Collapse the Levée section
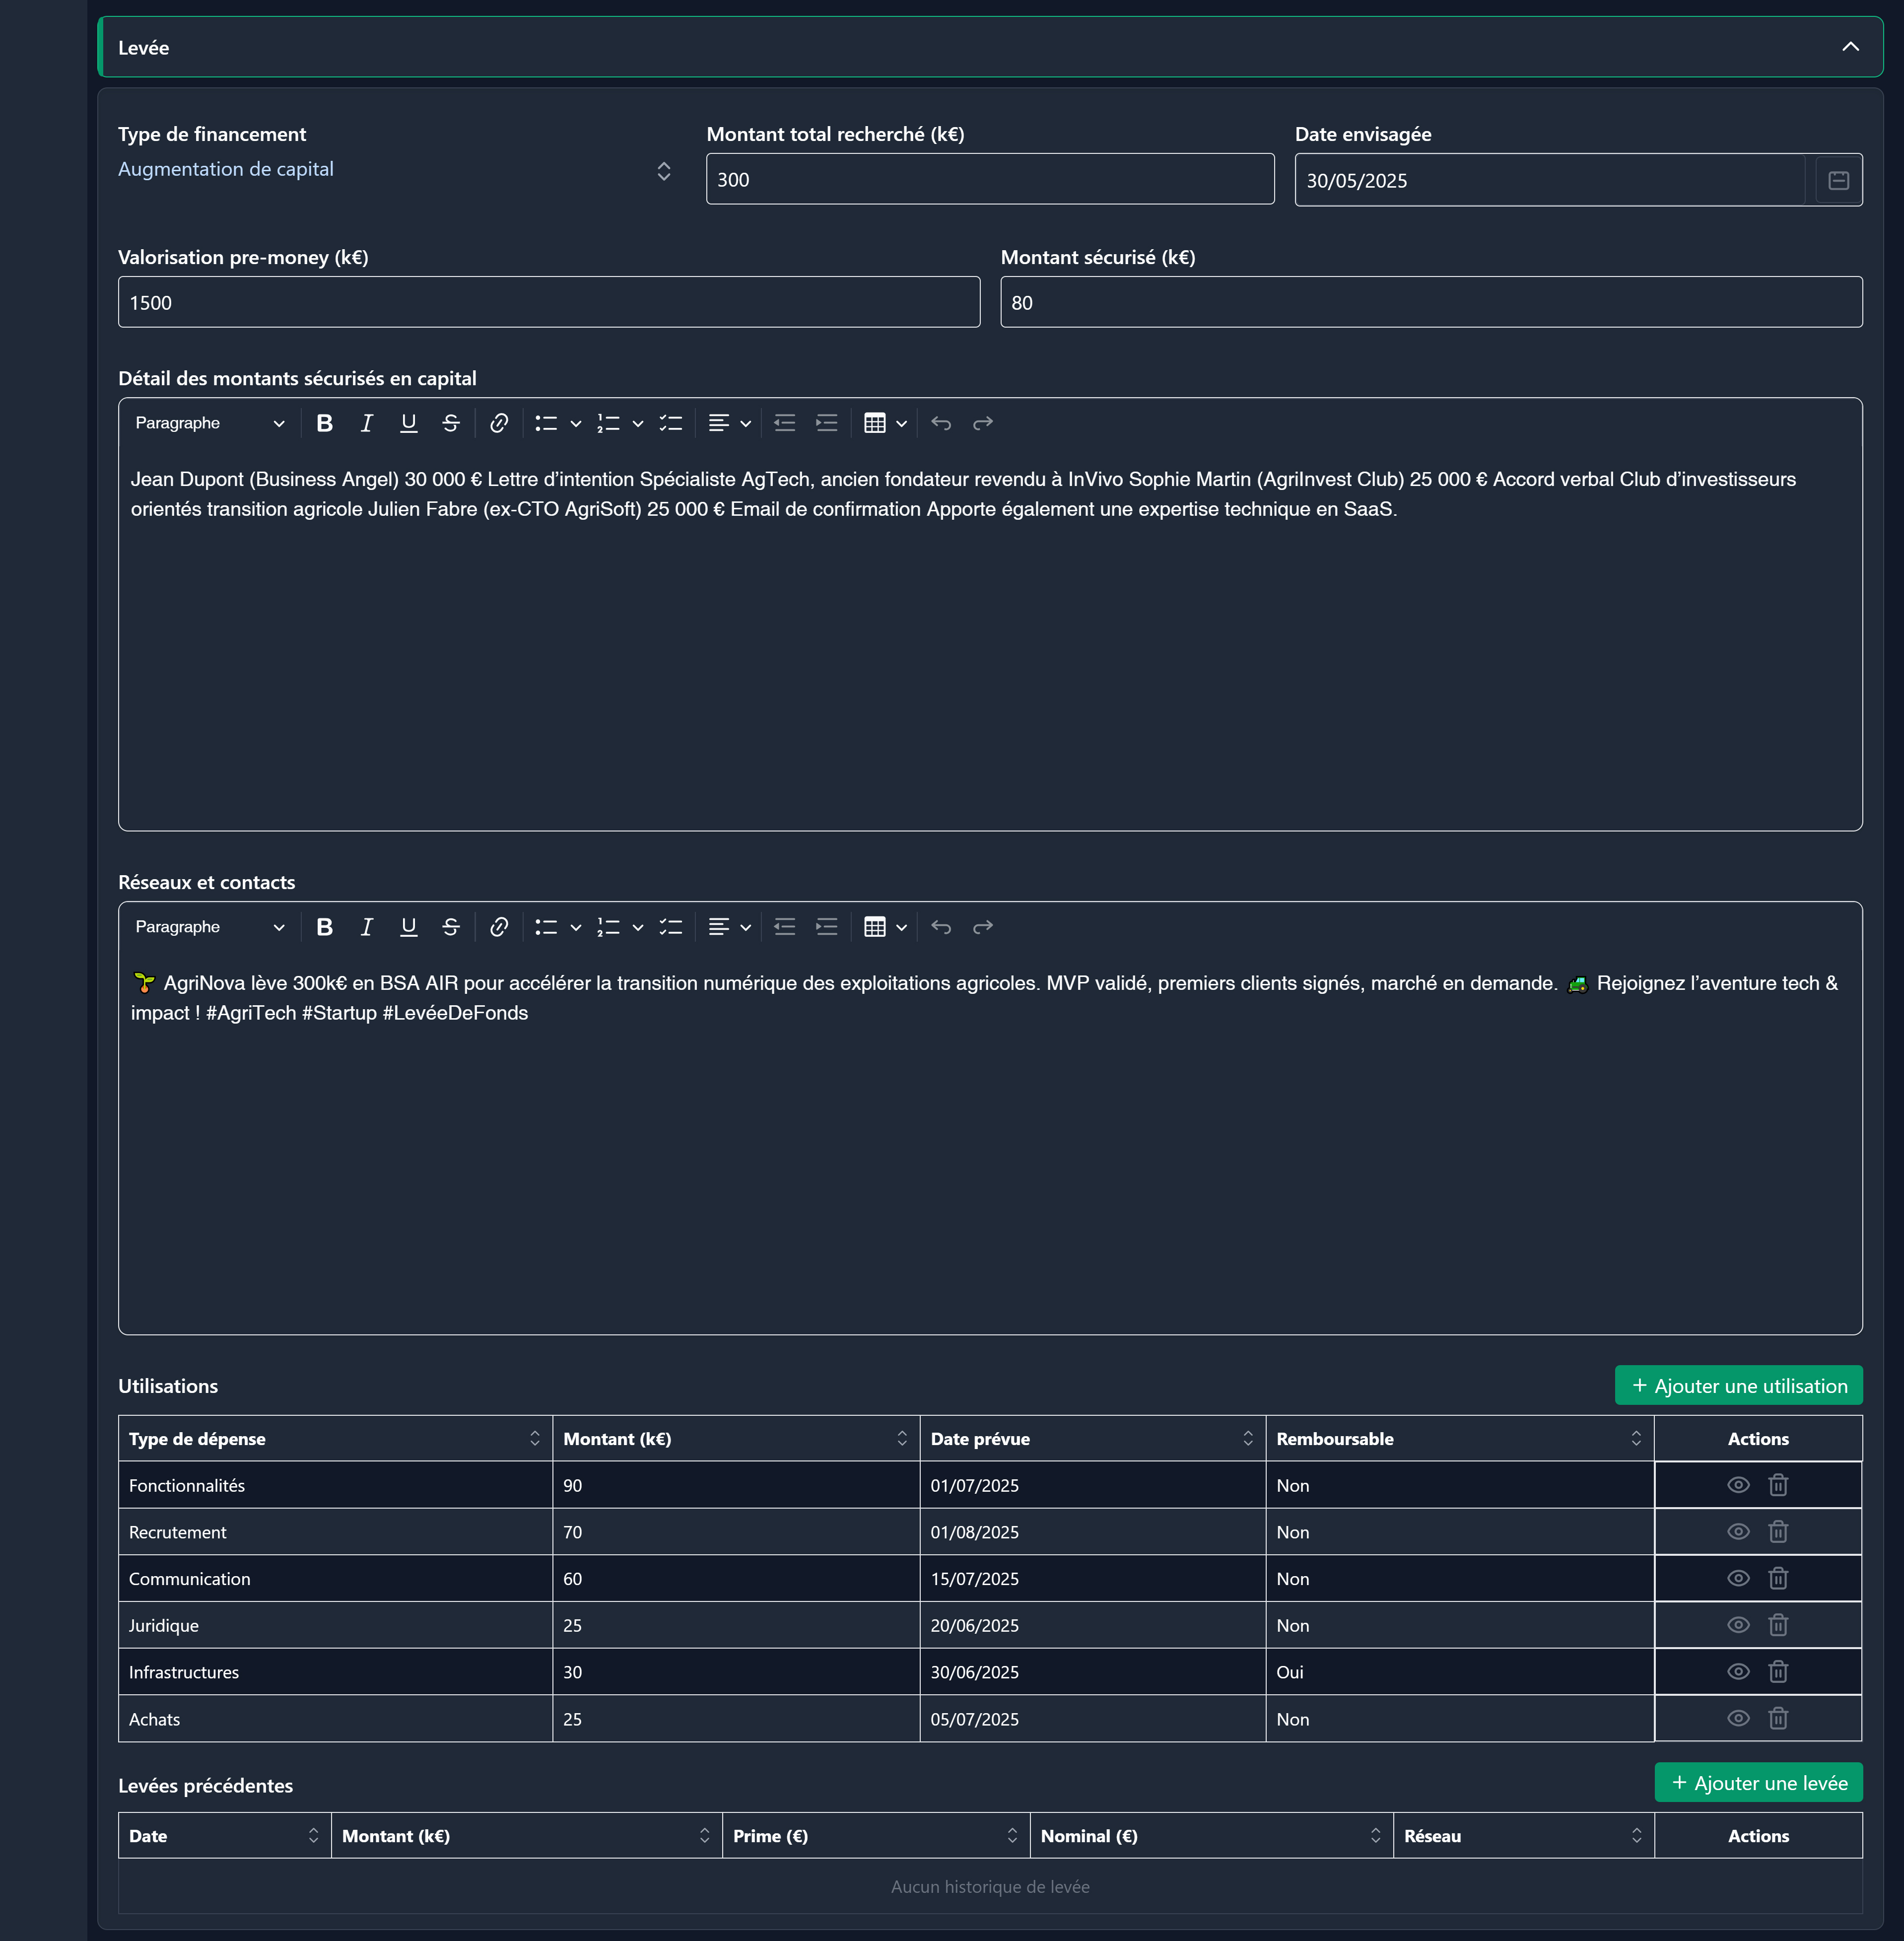This screenshot has width=1904, height=1941. point(1850,47)
